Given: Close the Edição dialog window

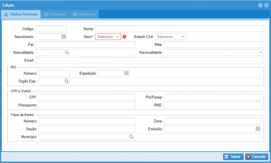Looking at the screenshot, I should click(266, 5).
